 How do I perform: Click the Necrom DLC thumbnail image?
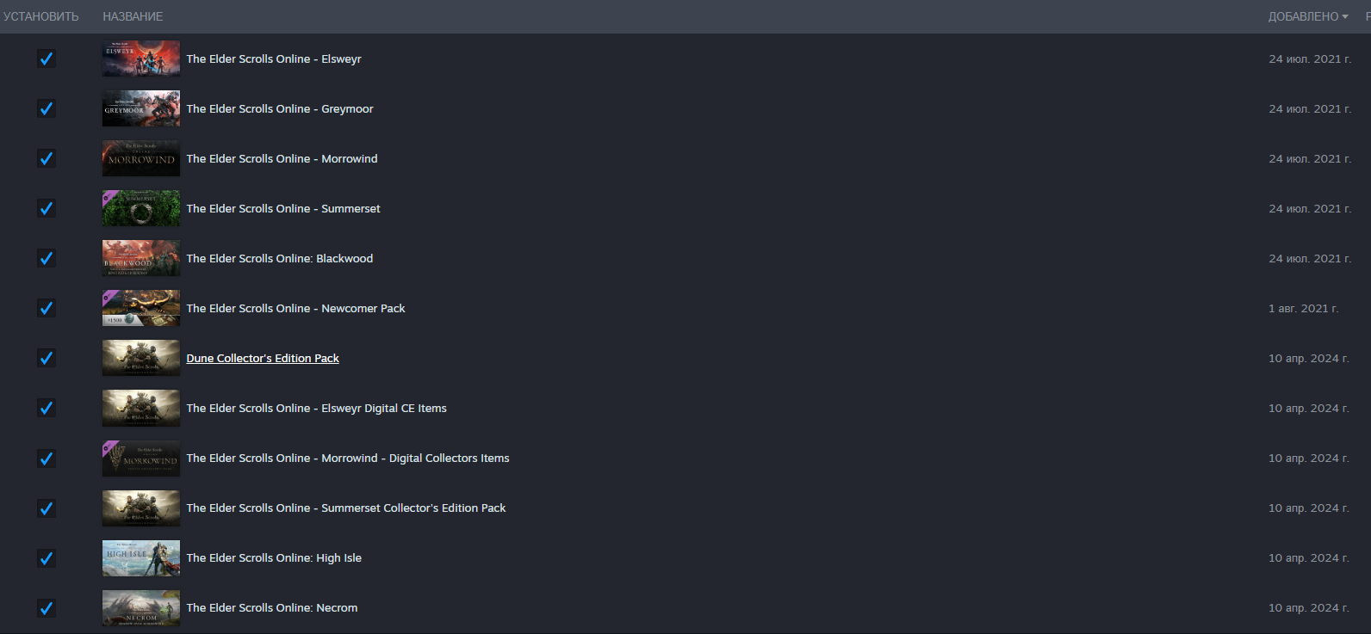141,607
